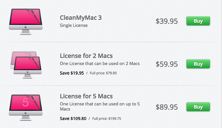The width and height of the screenshot is (222, 128).
Task: Buy the License for 5 Macs
Action: (198, 107)
